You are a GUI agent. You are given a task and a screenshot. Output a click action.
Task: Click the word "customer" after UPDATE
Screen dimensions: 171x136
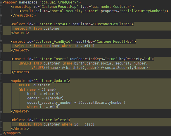42,85
